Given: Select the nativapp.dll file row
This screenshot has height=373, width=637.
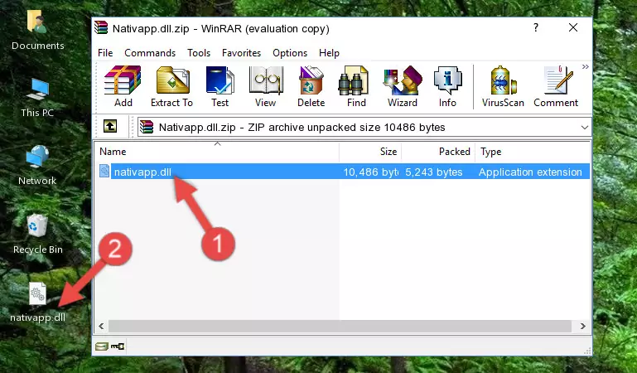Looking at the screenshot, I should point(344,172).
